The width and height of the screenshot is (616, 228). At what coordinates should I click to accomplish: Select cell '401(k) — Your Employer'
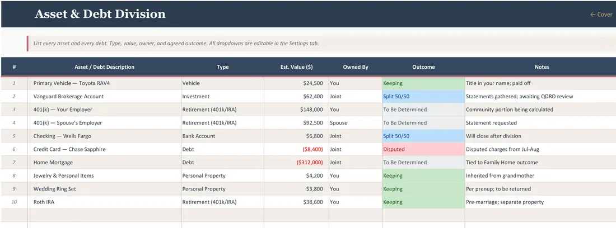(105, 110)
